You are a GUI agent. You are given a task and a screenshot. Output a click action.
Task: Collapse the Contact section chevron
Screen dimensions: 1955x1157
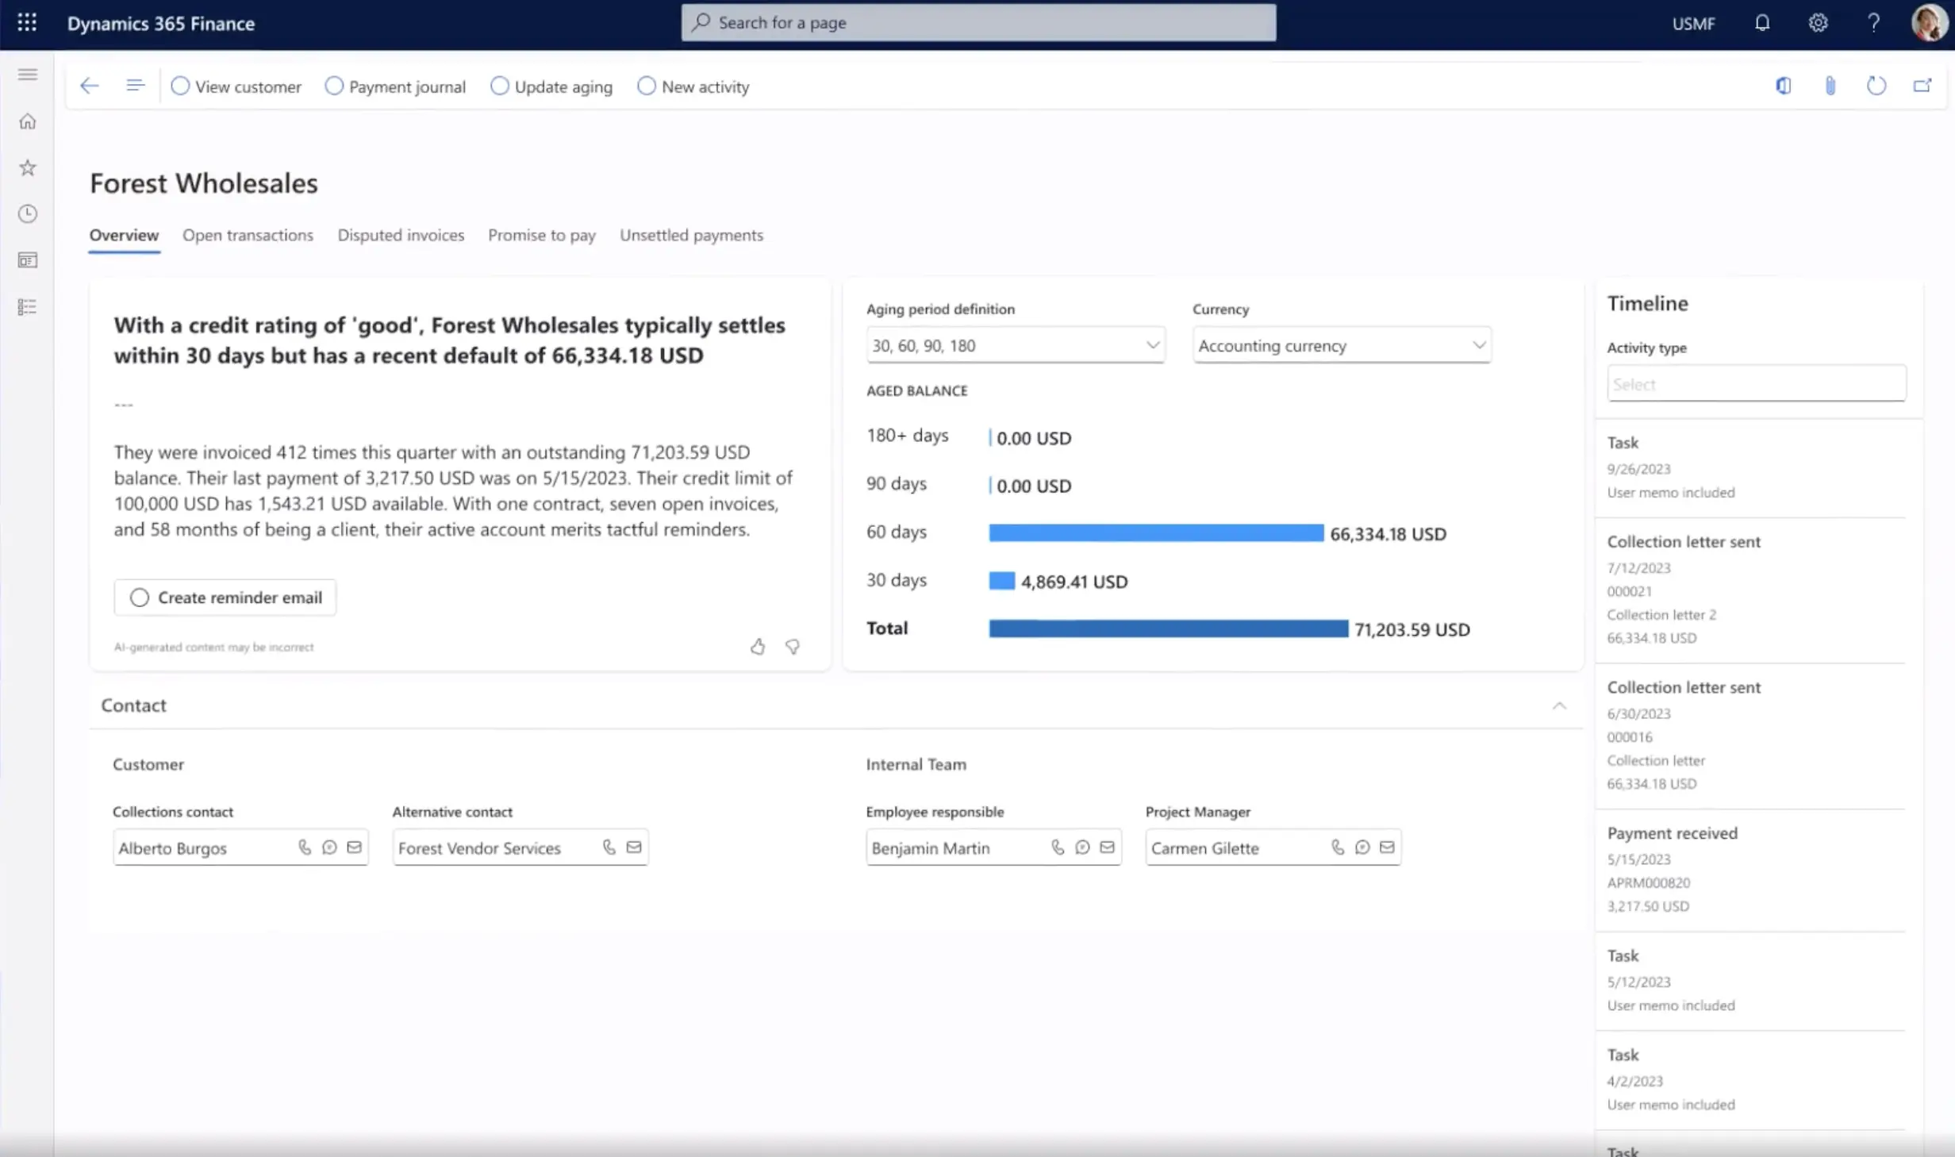tap(1559, 705)
